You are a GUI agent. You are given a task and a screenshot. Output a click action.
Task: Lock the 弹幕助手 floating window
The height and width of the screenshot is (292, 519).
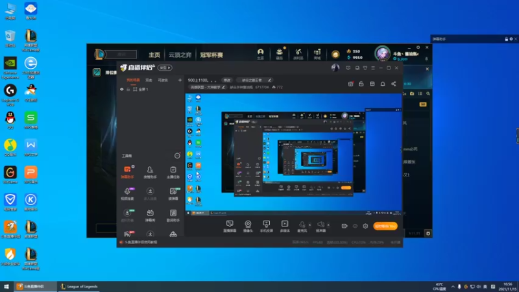point(507,39)
